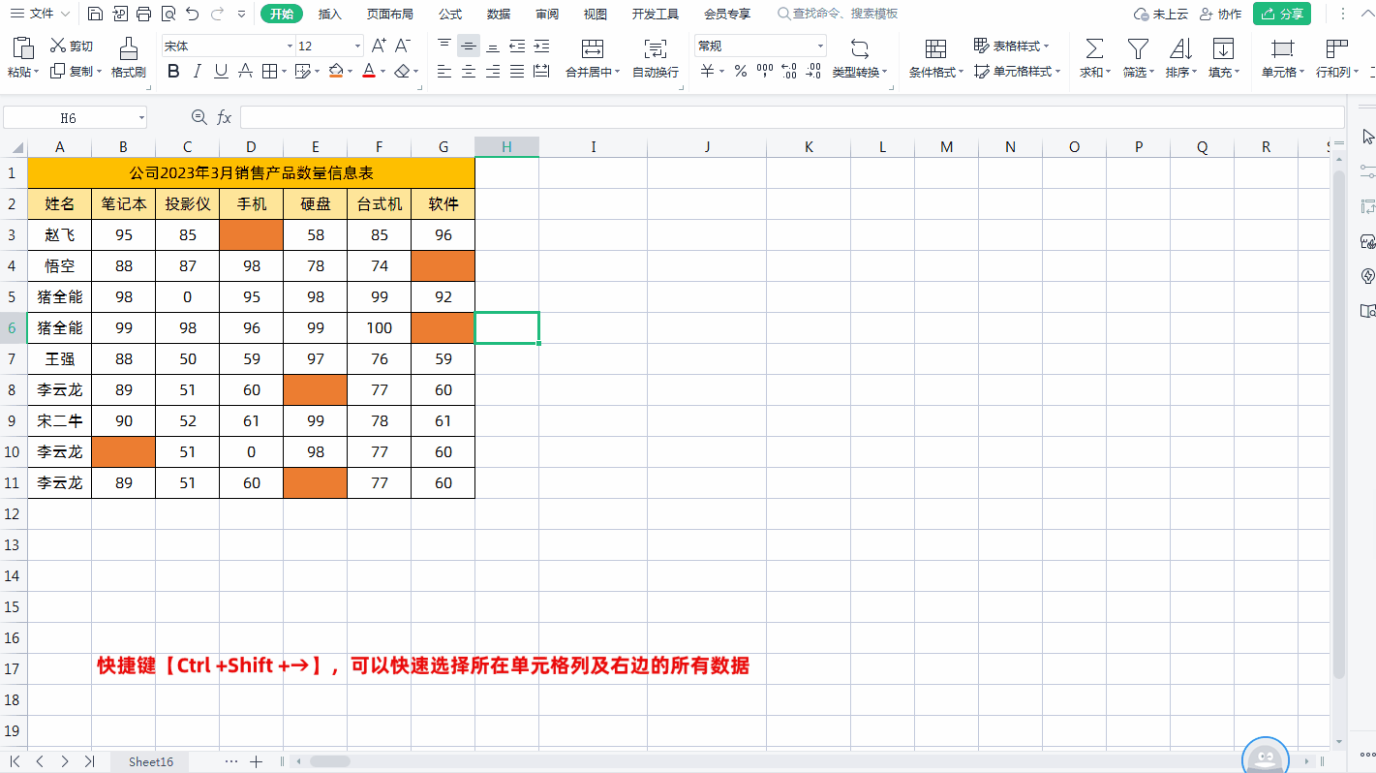
Task: Open font name dropdown 宋体
Action: point(290,46)
